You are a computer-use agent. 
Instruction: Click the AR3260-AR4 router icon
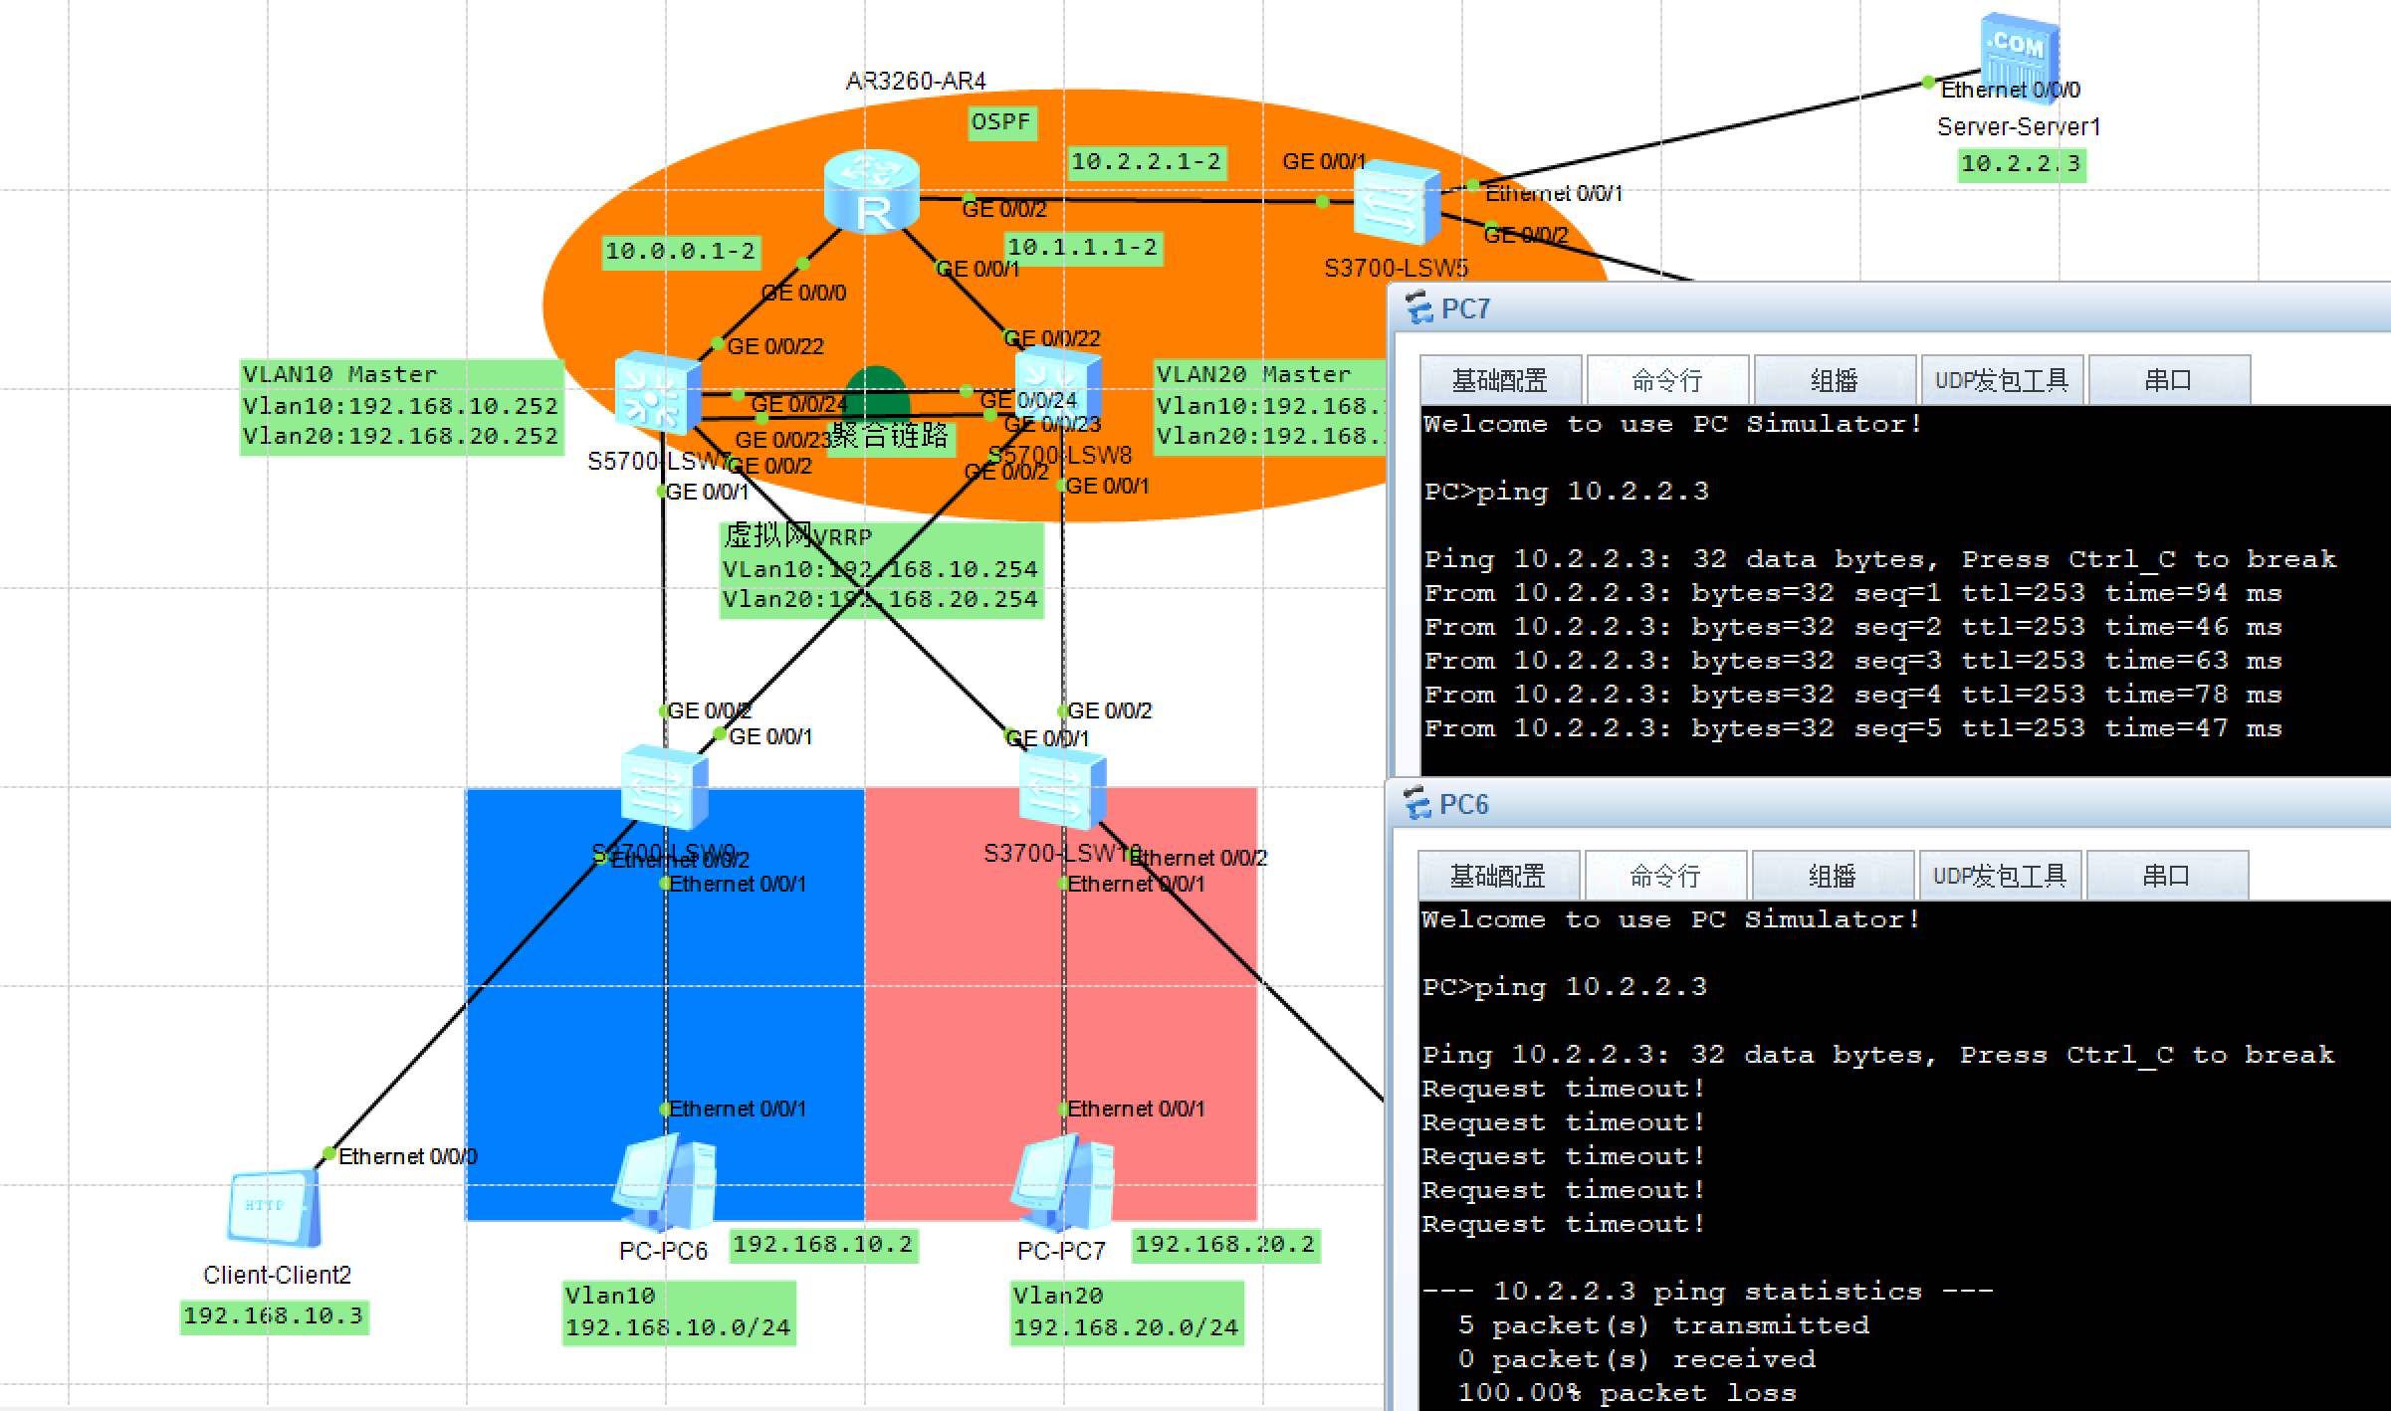click(872, 193)
